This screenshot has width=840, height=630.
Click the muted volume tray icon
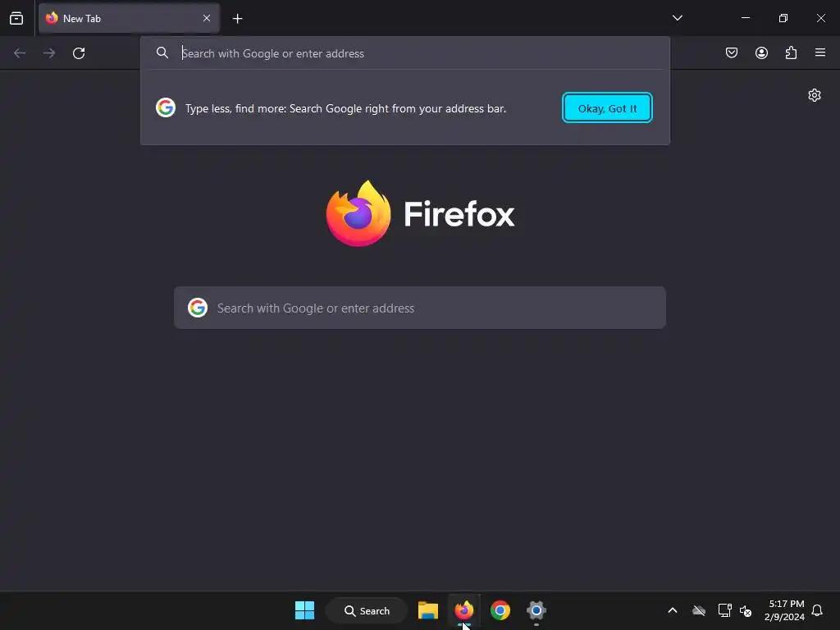(x=745, y=610)
